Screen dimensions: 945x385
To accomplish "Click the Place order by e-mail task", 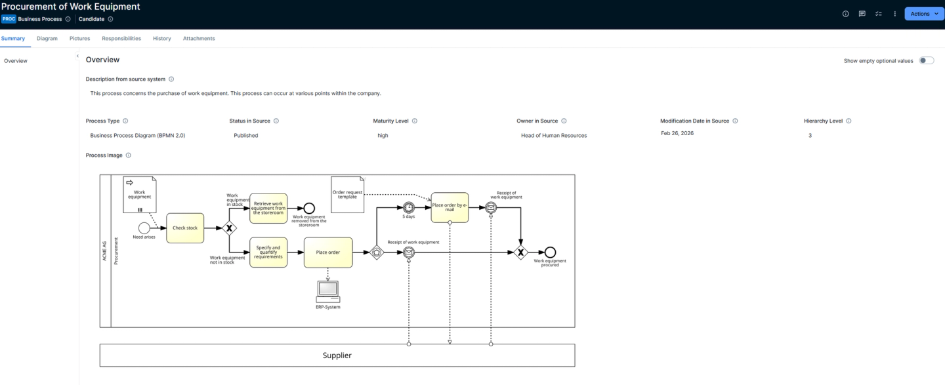I will click(450, 207).
